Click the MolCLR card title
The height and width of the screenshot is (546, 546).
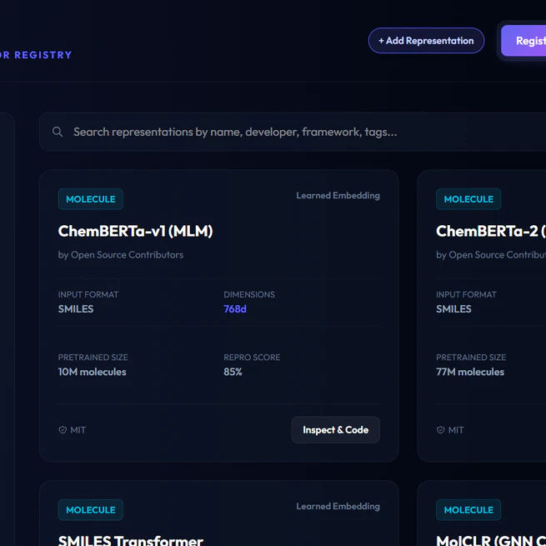pos(491,540)
